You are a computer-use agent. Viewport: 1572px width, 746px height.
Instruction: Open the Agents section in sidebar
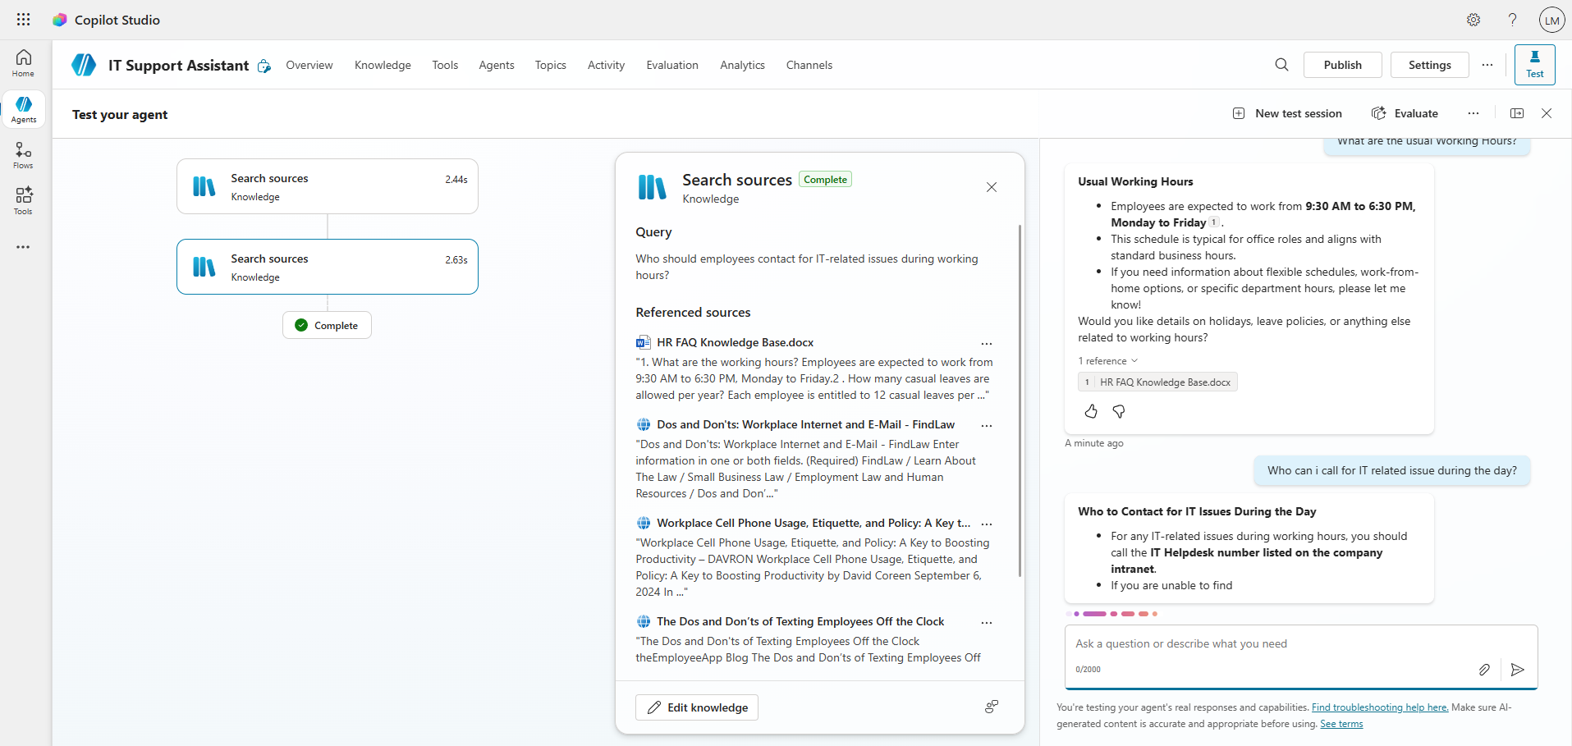pyautogui.click(x=23, y=108)
